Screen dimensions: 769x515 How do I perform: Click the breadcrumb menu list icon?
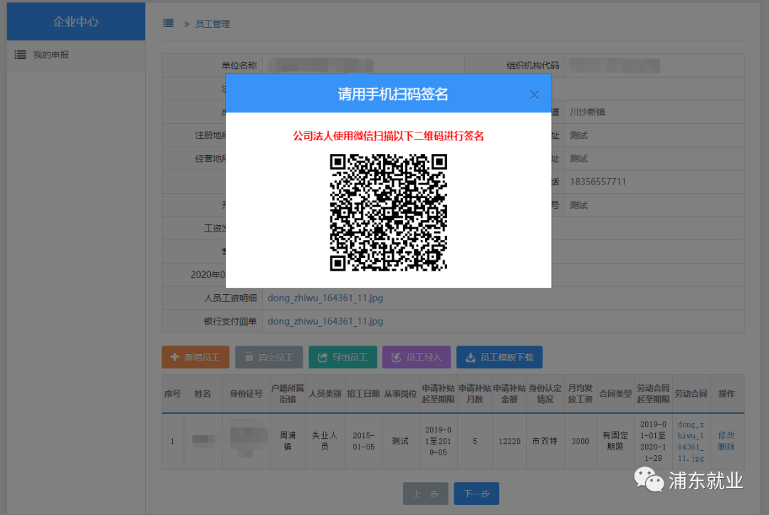coord(168,23)
